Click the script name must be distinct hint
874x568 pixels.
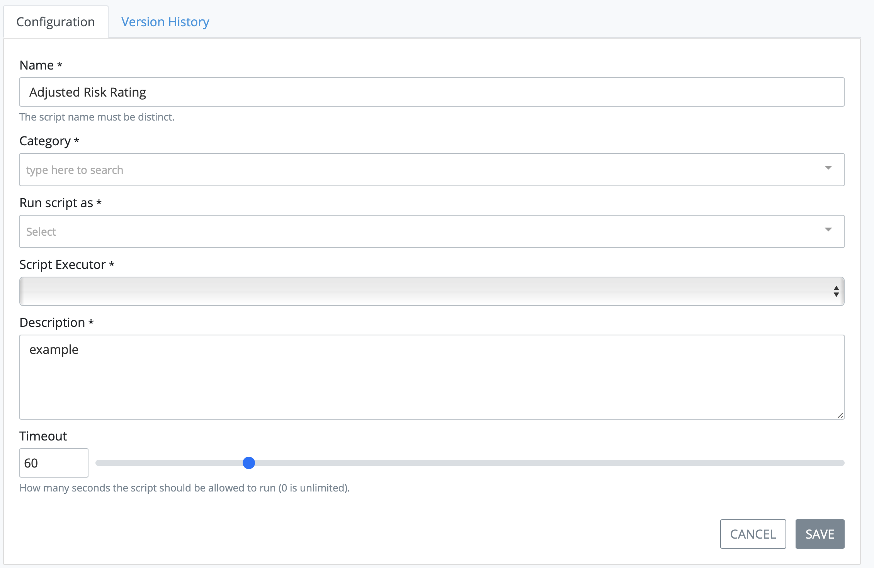(x=97, y=117)
